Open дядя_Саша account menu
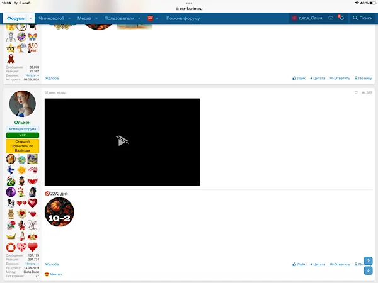The image size is (378, 283). coord(307,18)
